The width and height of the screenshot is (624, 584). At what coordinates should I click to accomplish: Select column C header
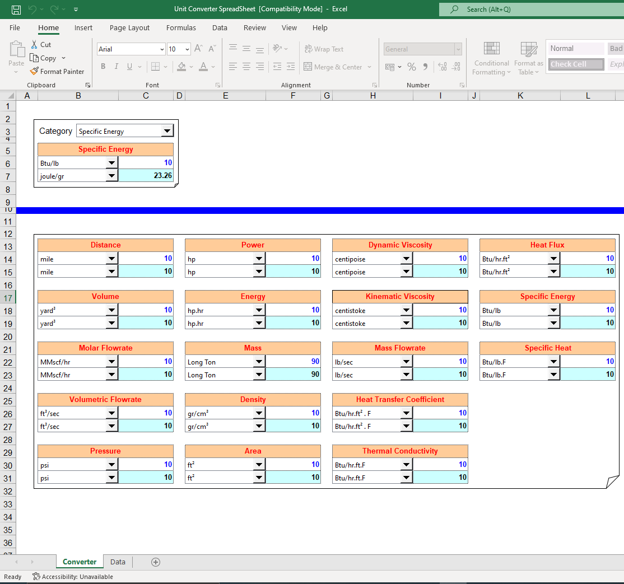click(x=146, y=96)
